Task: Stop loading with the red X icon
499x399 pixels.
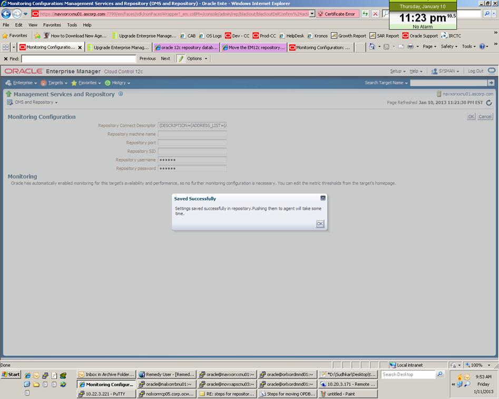Action: [376, 14]
